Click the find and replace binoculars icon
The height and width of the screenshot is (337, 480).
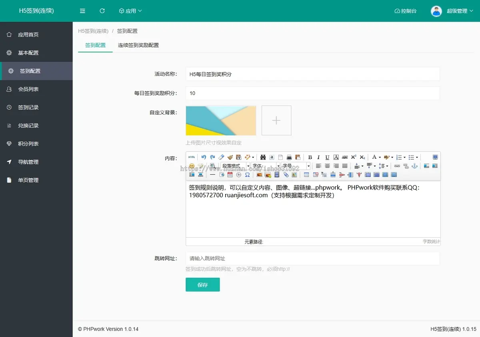[x=263, y=157]
